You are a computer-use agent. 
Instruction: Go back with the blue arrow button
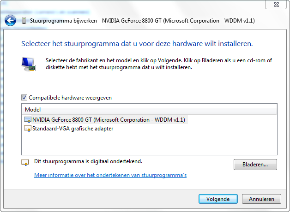[10, 20]
